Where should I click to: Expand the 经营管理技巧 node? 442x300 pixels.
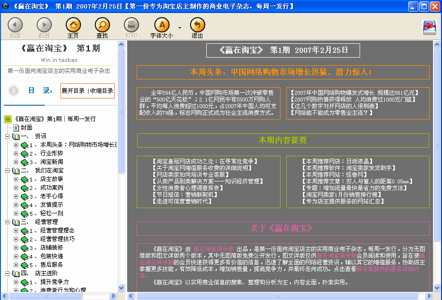point(16,240)
